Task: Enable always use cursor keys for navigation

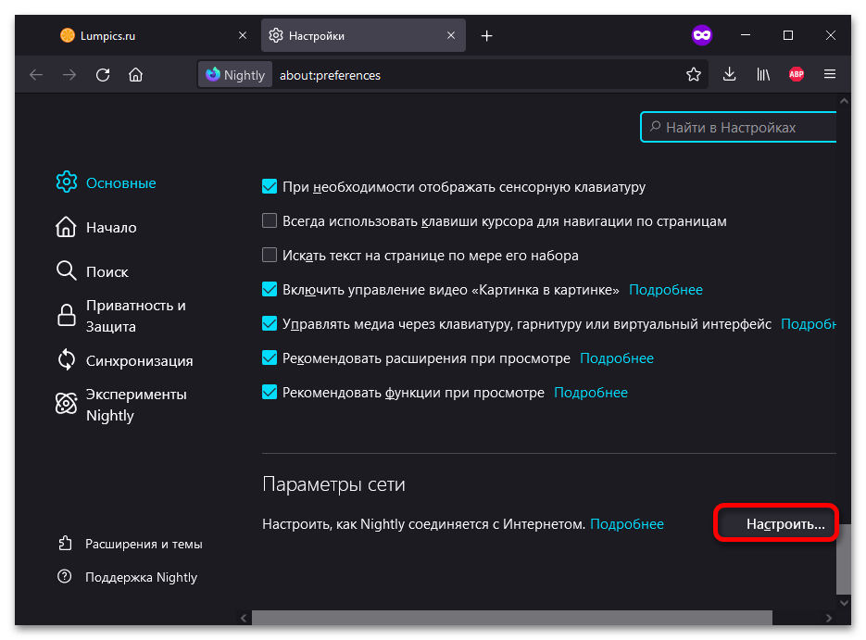Action: pos(270,220)
